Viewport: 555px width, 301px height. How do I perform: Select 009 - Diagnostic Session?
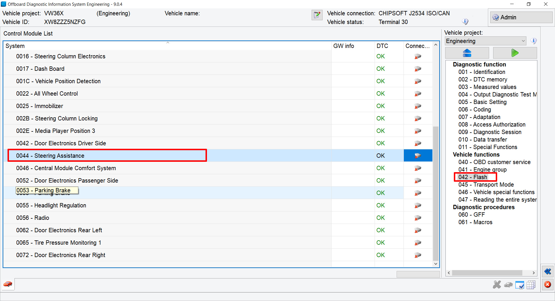[490, 132]
